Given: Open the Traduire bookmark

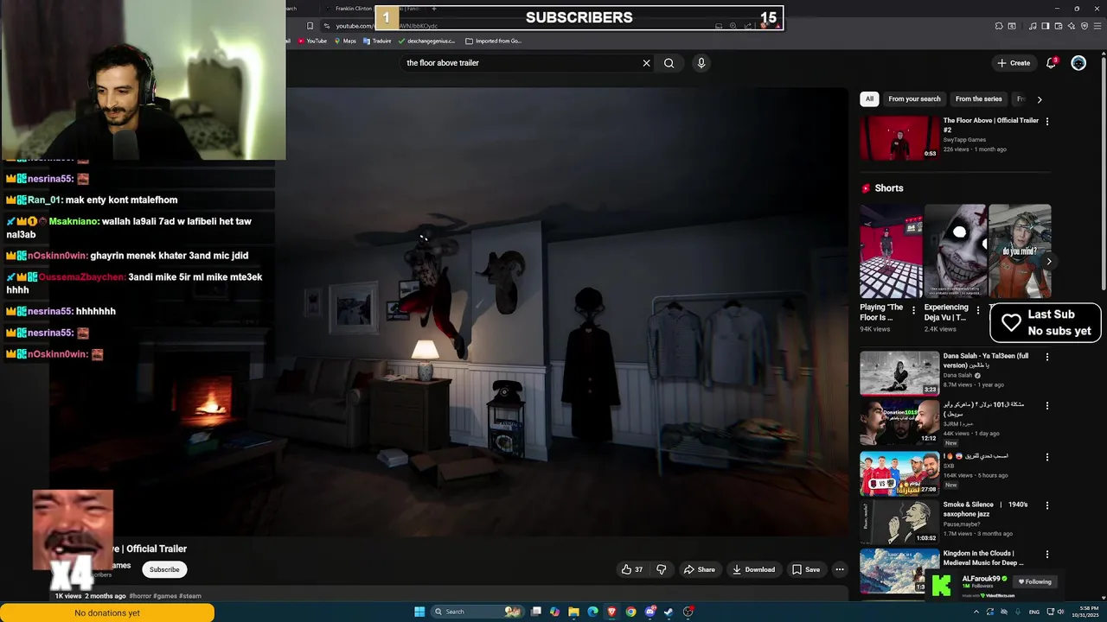Looking at the screenshot, I should click(377, 41).
